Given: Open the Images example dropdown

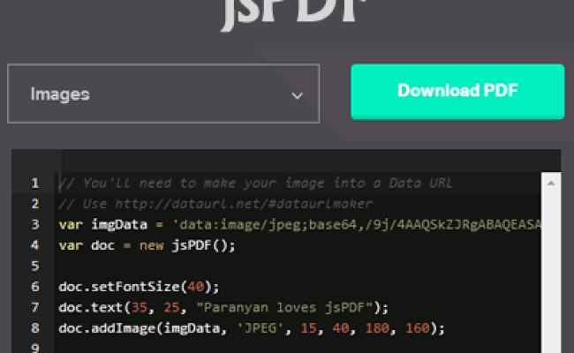Looking at the screenshot, I should [163, 94].
